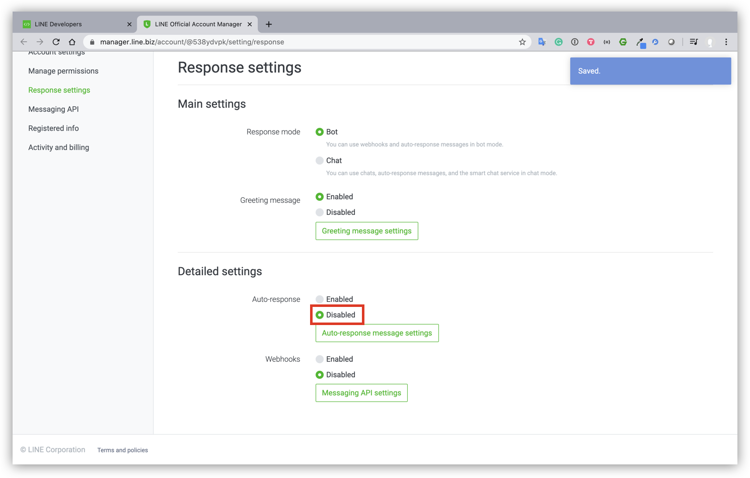
Task: Go forward with the browser forward arrow
Action: [40, 42]
